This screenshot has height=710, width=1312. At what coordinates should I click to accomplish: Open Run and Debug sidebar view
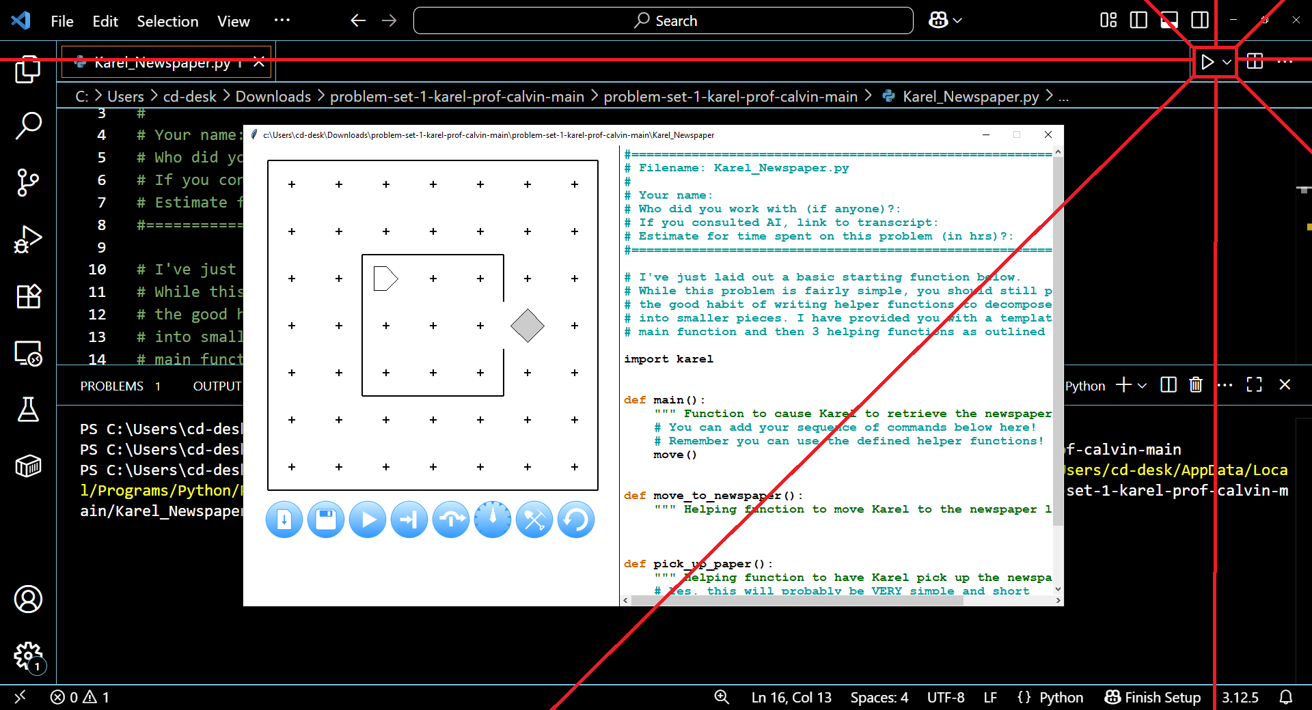coord(28,239)
